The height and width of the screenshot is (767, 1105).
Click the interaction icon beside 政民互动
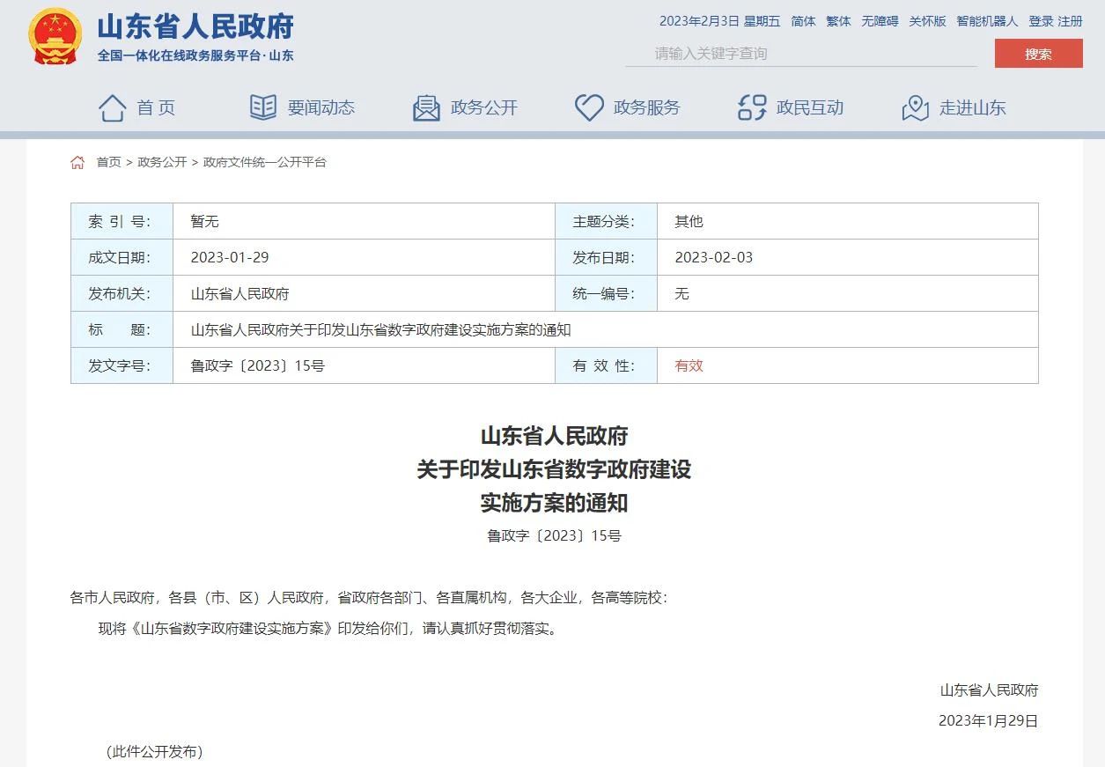(752, 107)
